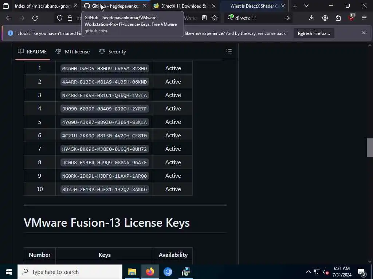
Task: Click key NG0RK-2DK9L-HJDF8-1LAXP-1ARQ0
Action: pos(105,176)
